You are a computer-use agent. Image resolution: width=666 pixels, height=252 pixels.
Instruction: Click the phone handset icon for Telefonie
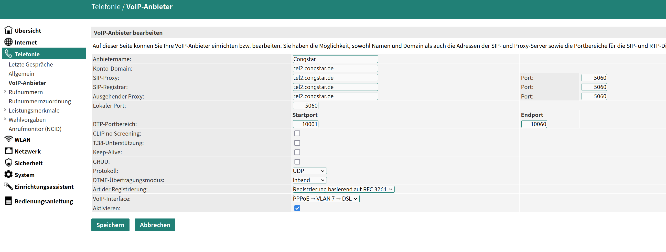point(8,54)
